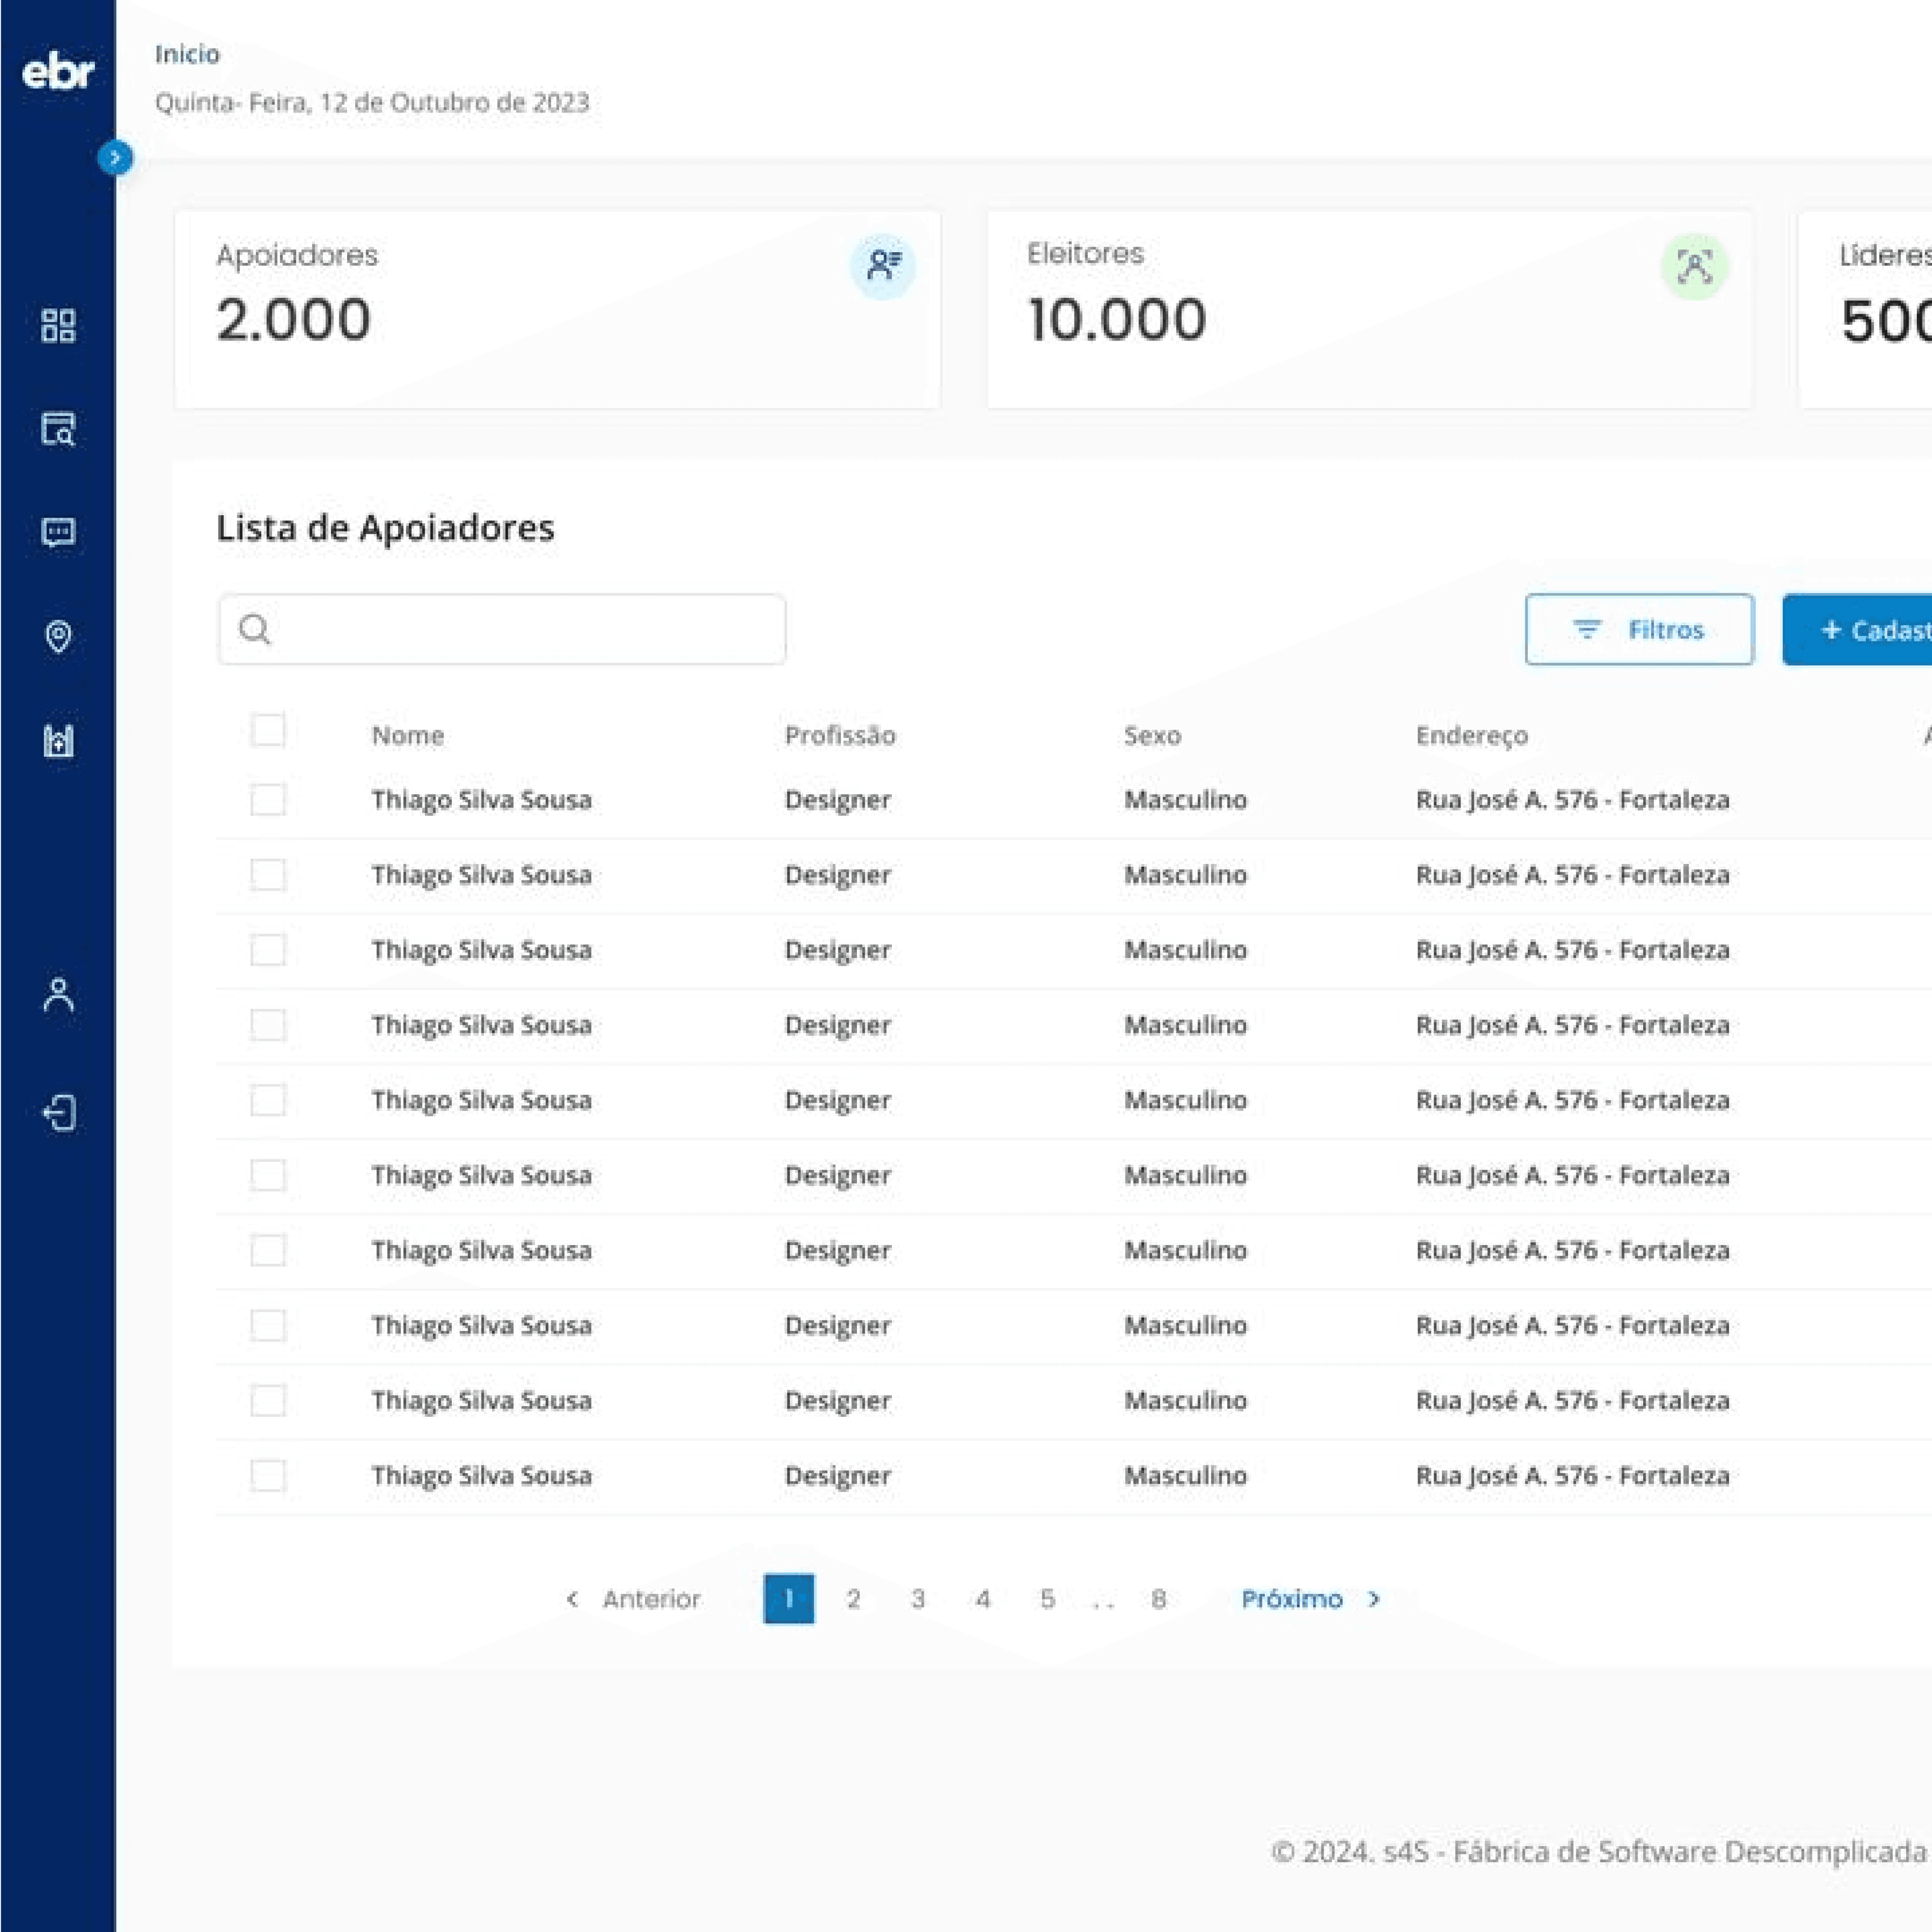Toggle the select-all header checkbox

268,730
